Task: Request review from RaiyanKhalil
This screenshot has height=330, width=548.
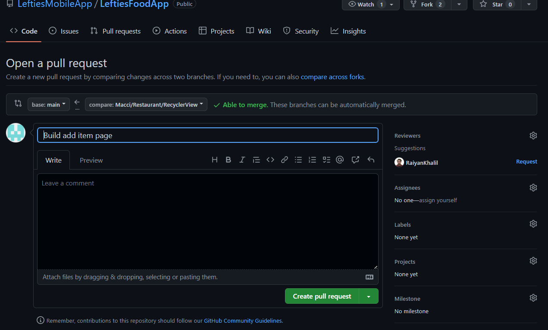Action: tap(526, 162)
